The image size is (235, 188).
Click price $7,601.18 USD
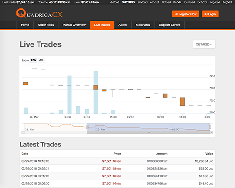pyautogui.click(x=112, y=169)
